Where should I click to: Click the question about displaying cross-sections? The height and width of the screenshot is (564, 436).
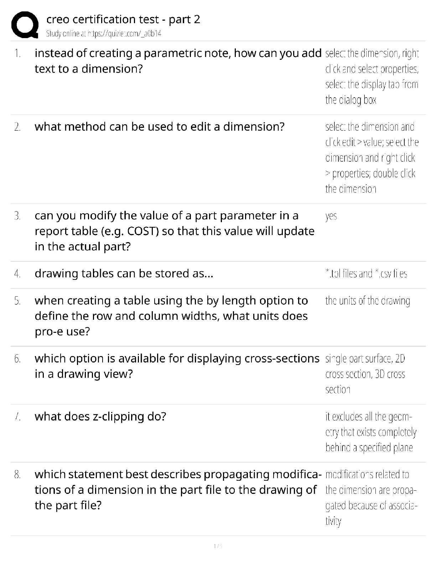pyautogui.click(x=177, y=366)
